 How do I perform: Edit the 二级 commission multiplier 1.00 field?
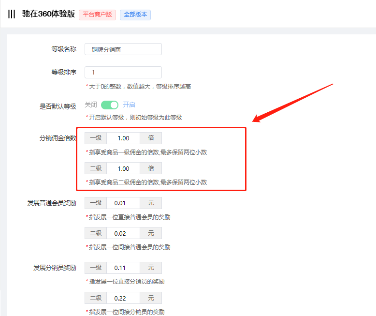(x=123, y=168)
